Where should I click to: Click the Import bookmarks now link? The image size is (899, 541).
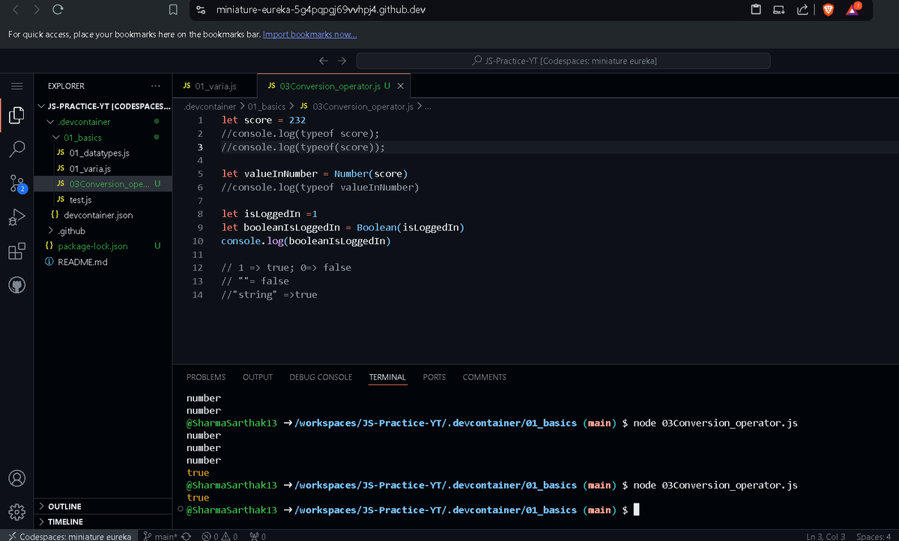(x=310, y=34)
